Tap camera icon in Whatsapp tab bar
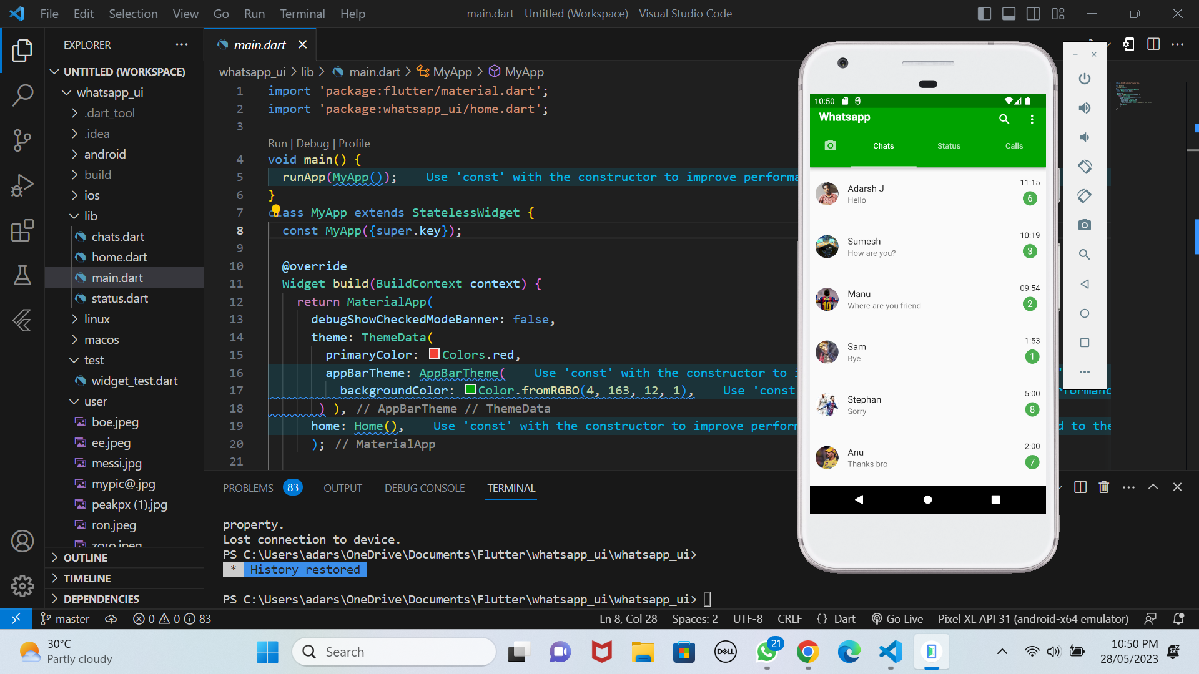 [x=830, y=145]
